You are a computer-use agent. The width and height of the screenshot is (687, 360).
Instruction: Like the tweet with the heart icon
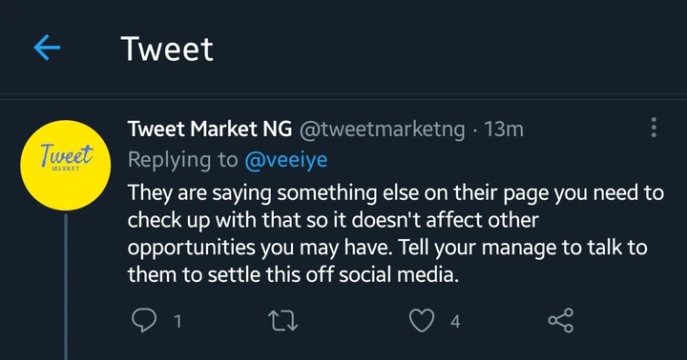pos(422,320)
